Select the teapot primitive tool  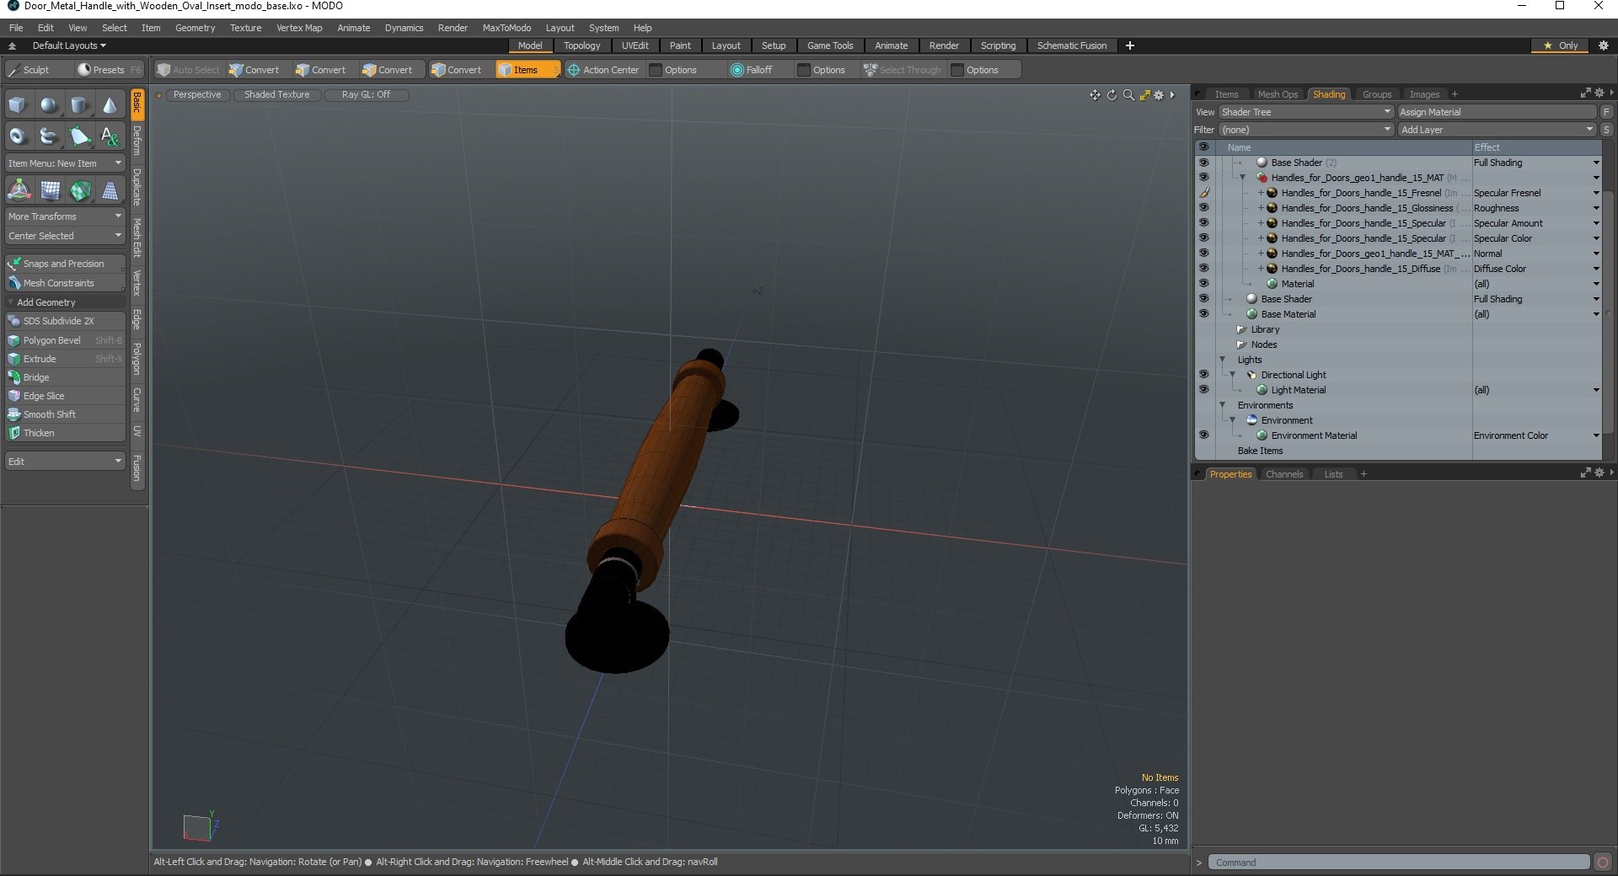pos(49,136)
